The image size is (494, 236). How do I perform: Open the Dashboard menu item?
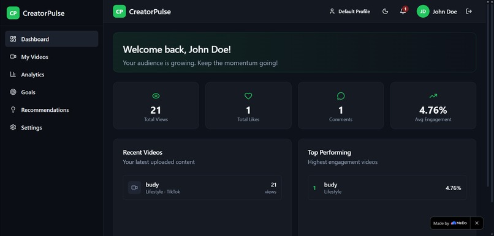51,39
